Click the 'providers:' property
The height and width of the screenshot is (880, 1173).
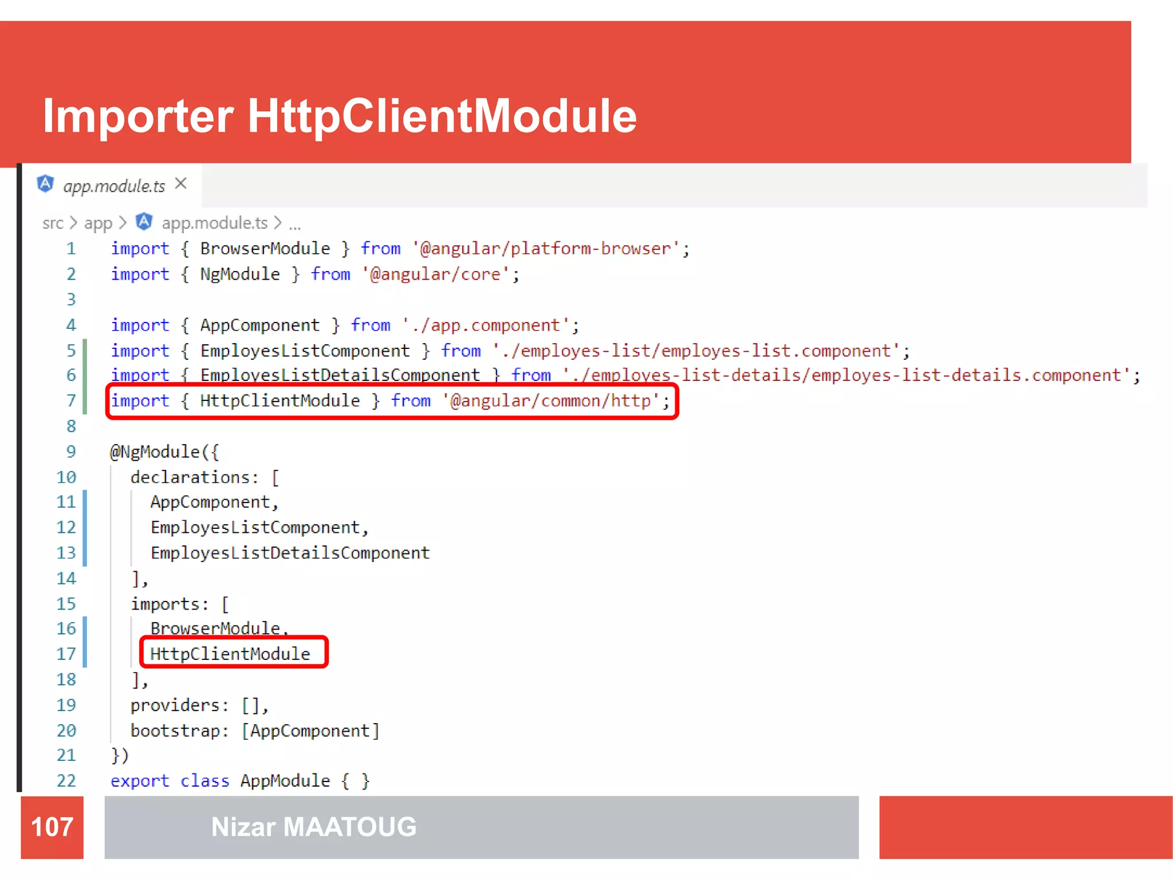pos(179,705)
